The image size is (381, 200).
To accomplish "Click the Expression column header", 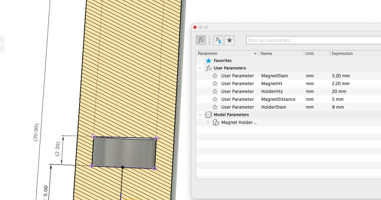I will click(342, 53).
